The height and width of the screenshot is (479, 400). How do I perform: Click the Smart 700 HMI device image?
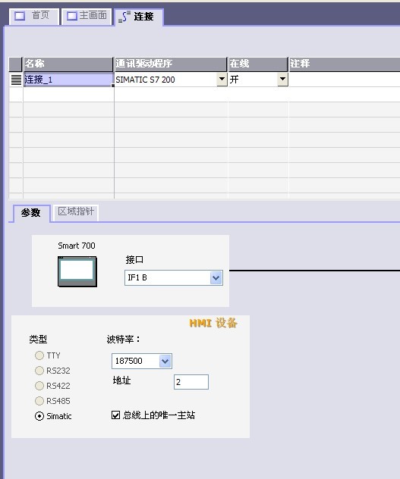pos(77,271)
